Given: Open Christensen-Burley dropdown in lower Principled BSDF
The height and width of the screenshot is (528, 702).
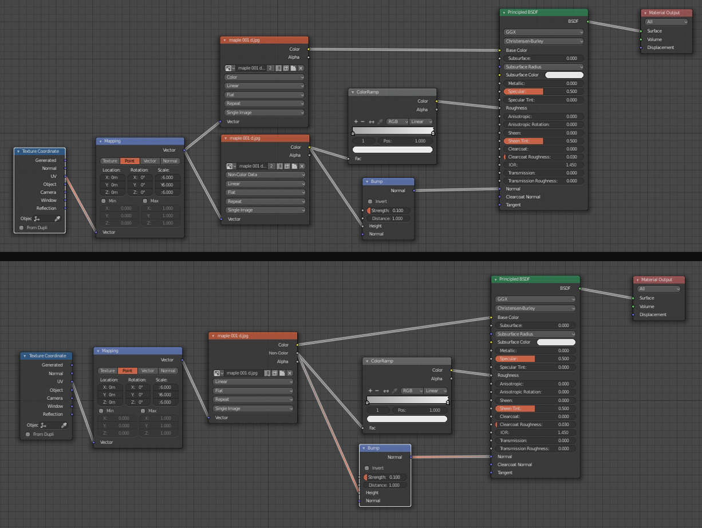Looking at the screenshot, I should pos(535,308).
